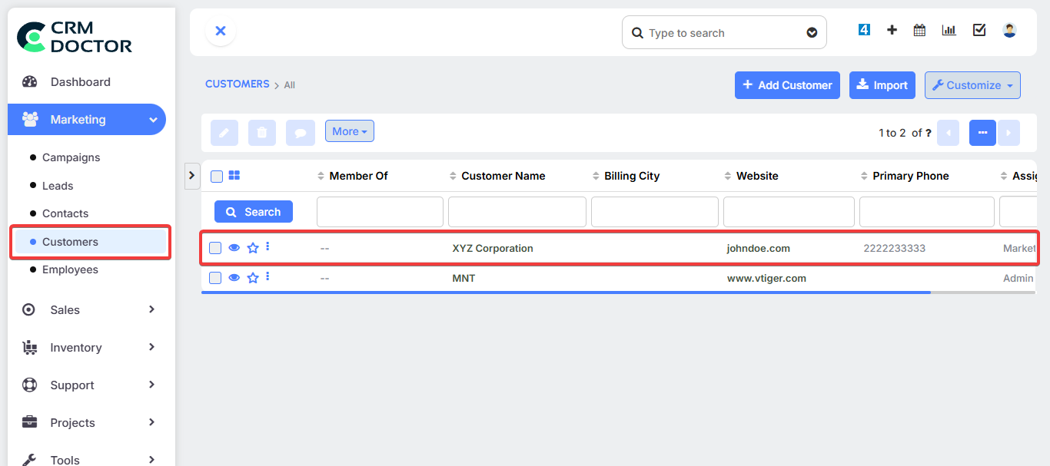The width and height of the screenshot is (1050, 466).
Task: Click the trash delete toolbar icon
Action: tap(262, 133)
